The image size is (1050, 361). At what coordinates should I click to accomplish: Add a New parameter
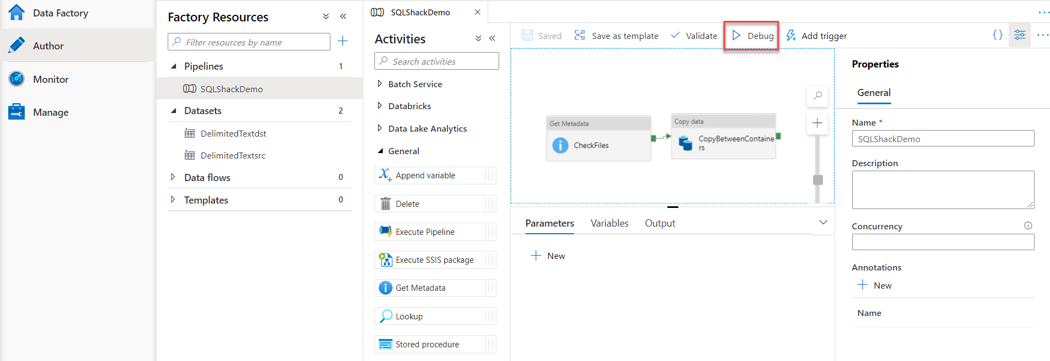click(x=548, y=256)
